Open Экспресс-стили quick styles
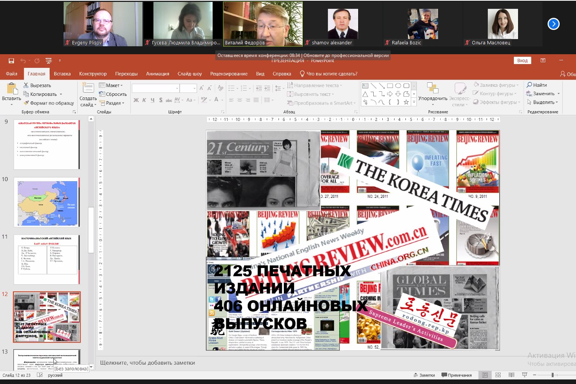 [x=460, y=95]
